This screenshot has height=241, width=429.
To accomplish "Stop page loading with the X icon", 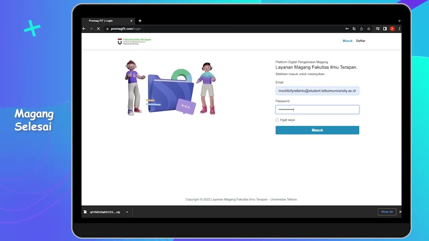I will (98, 29).
